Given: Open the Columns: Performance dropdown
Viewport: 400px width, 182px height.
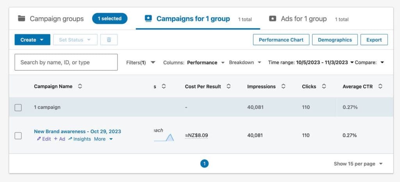Looking at the screenshot, I should pyautogui.click(x=194, y=62).
